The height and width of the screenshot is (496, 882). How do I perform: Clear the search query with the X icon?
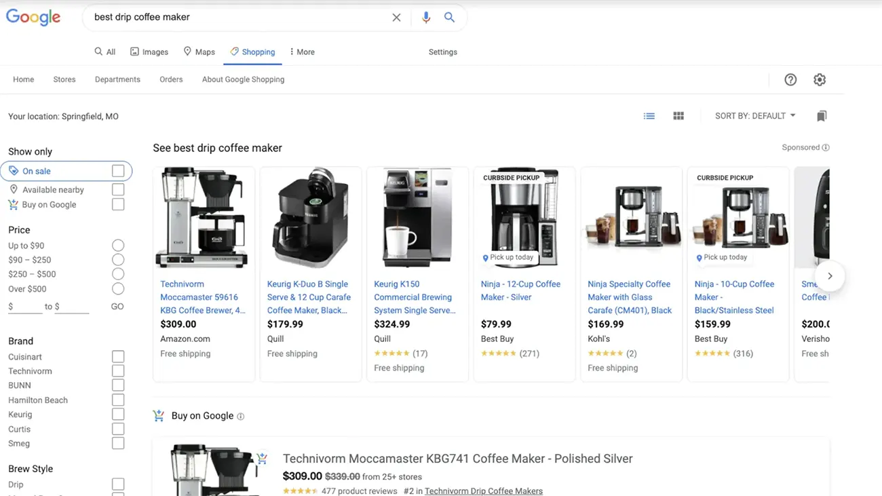396,18
